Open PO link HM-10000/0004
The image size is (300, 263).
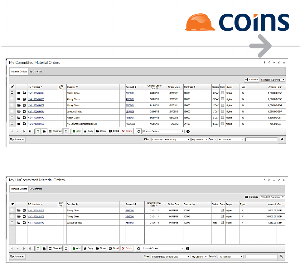click(x=36, y=93)
